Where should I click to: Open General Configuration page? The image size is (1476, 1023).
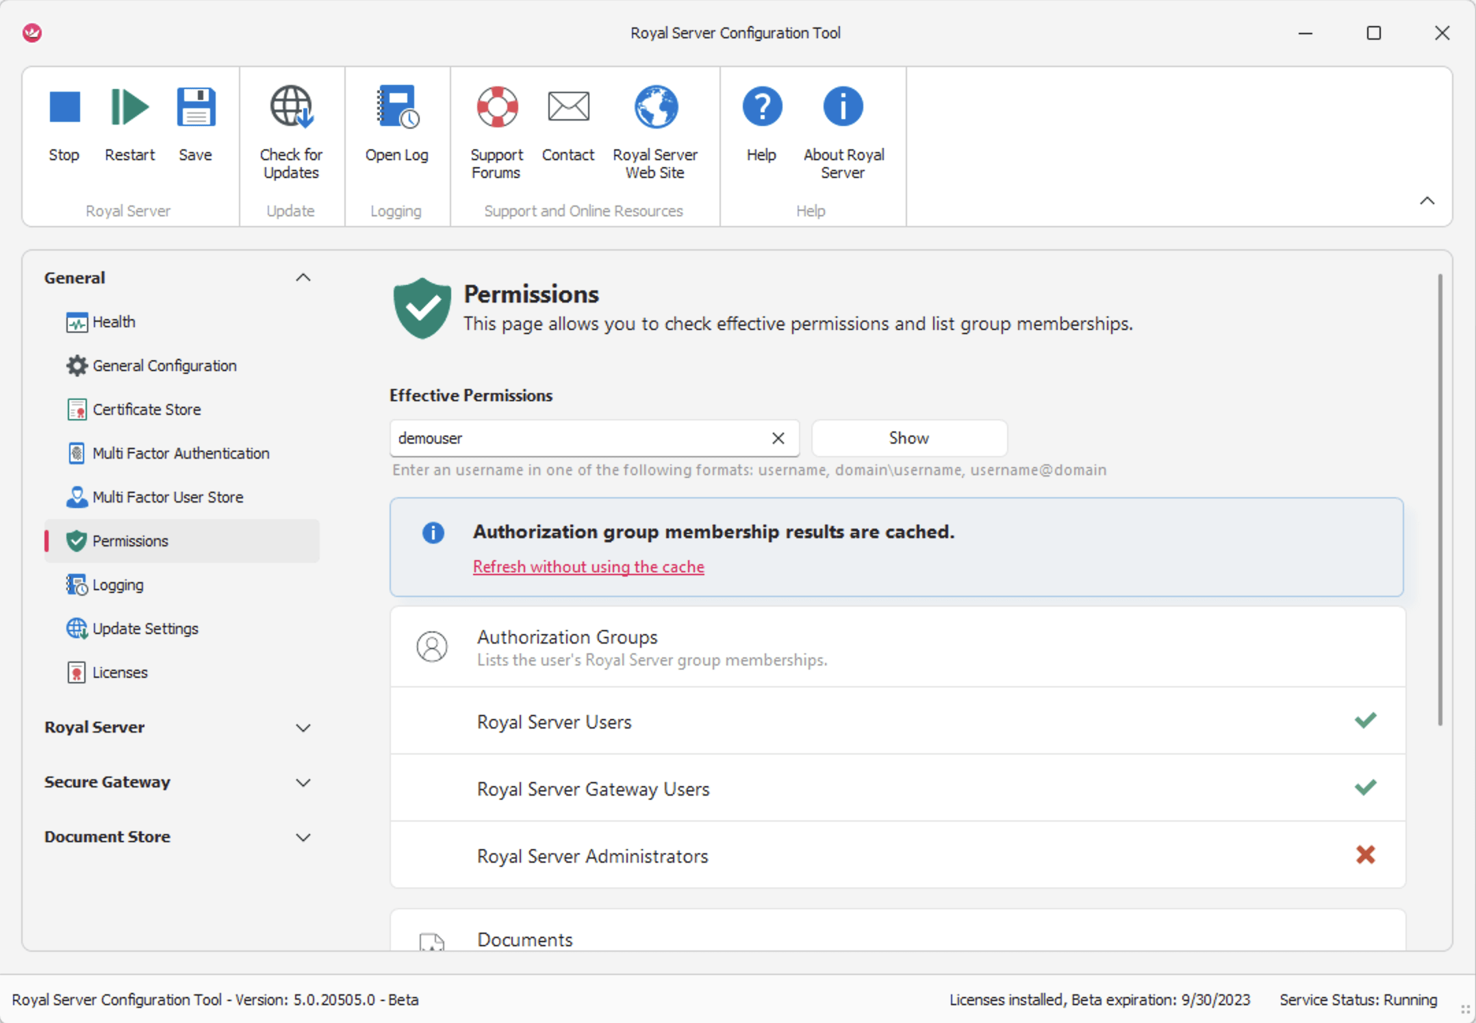(182, 366)
